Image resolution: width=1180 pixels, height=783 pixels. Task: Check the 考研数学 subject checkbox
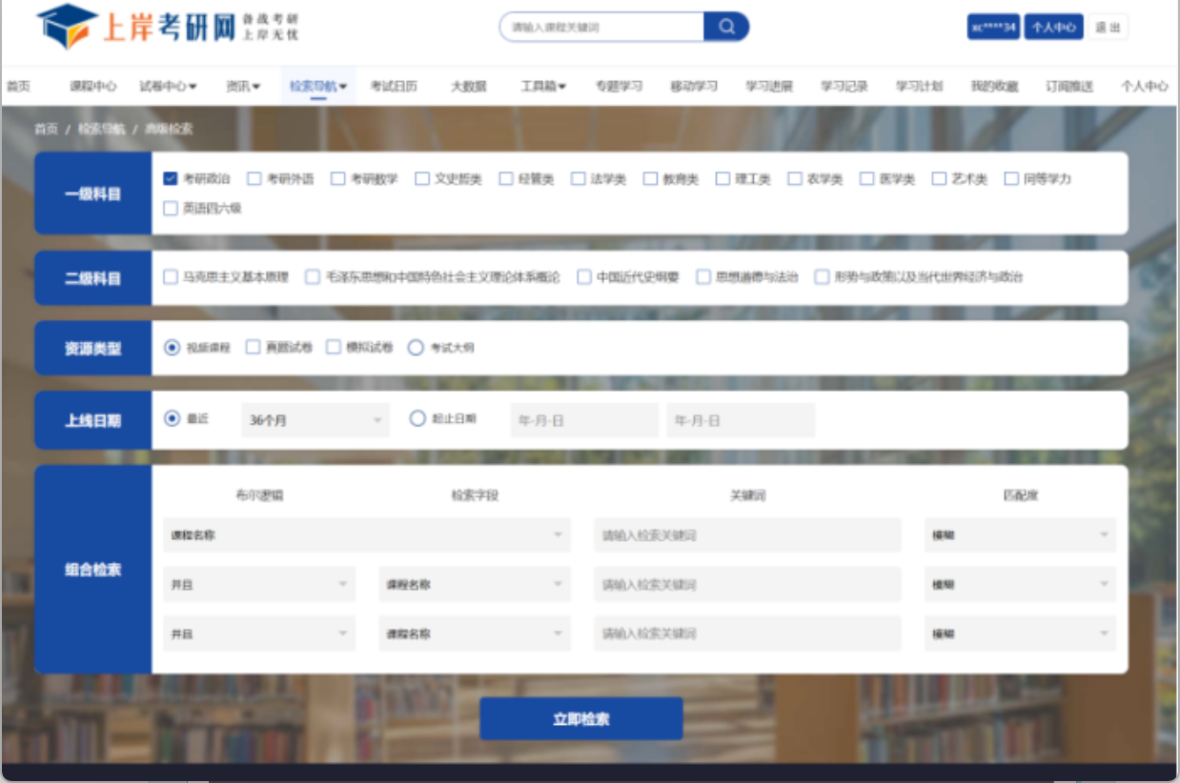point(338,179)
